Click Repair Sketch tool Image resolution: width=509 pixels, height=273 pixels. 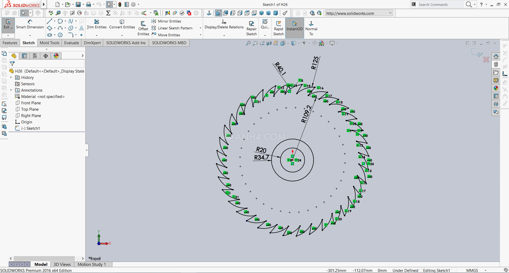[x=252, y=28]
